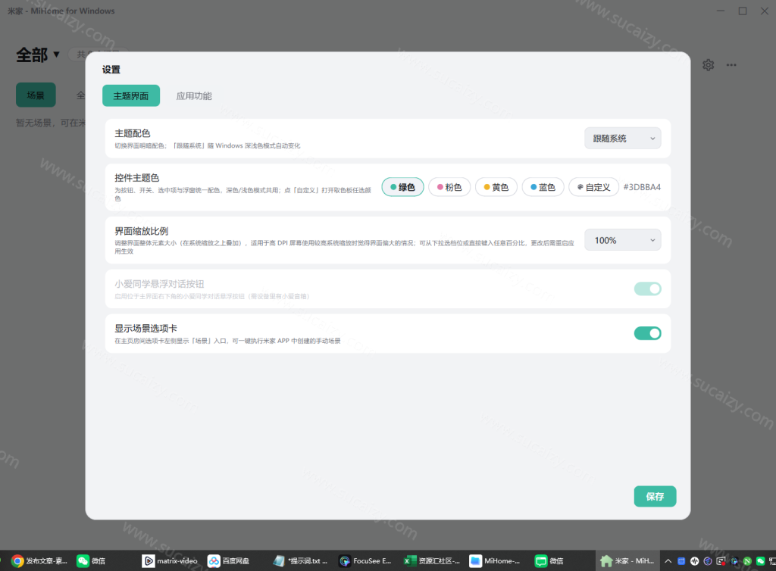Click the 显示场景选项卡 setting label
Image resolution: width=776 pixels, height=571 pixels.
click(x=146, y=328)
